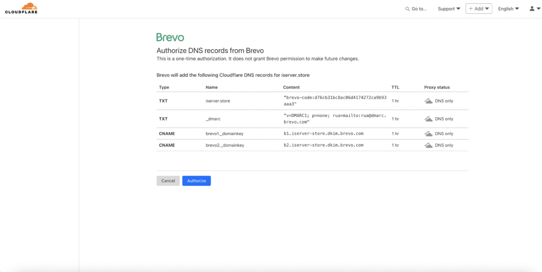Click the Content column header
Screen dimensions: 542x272
291,87
